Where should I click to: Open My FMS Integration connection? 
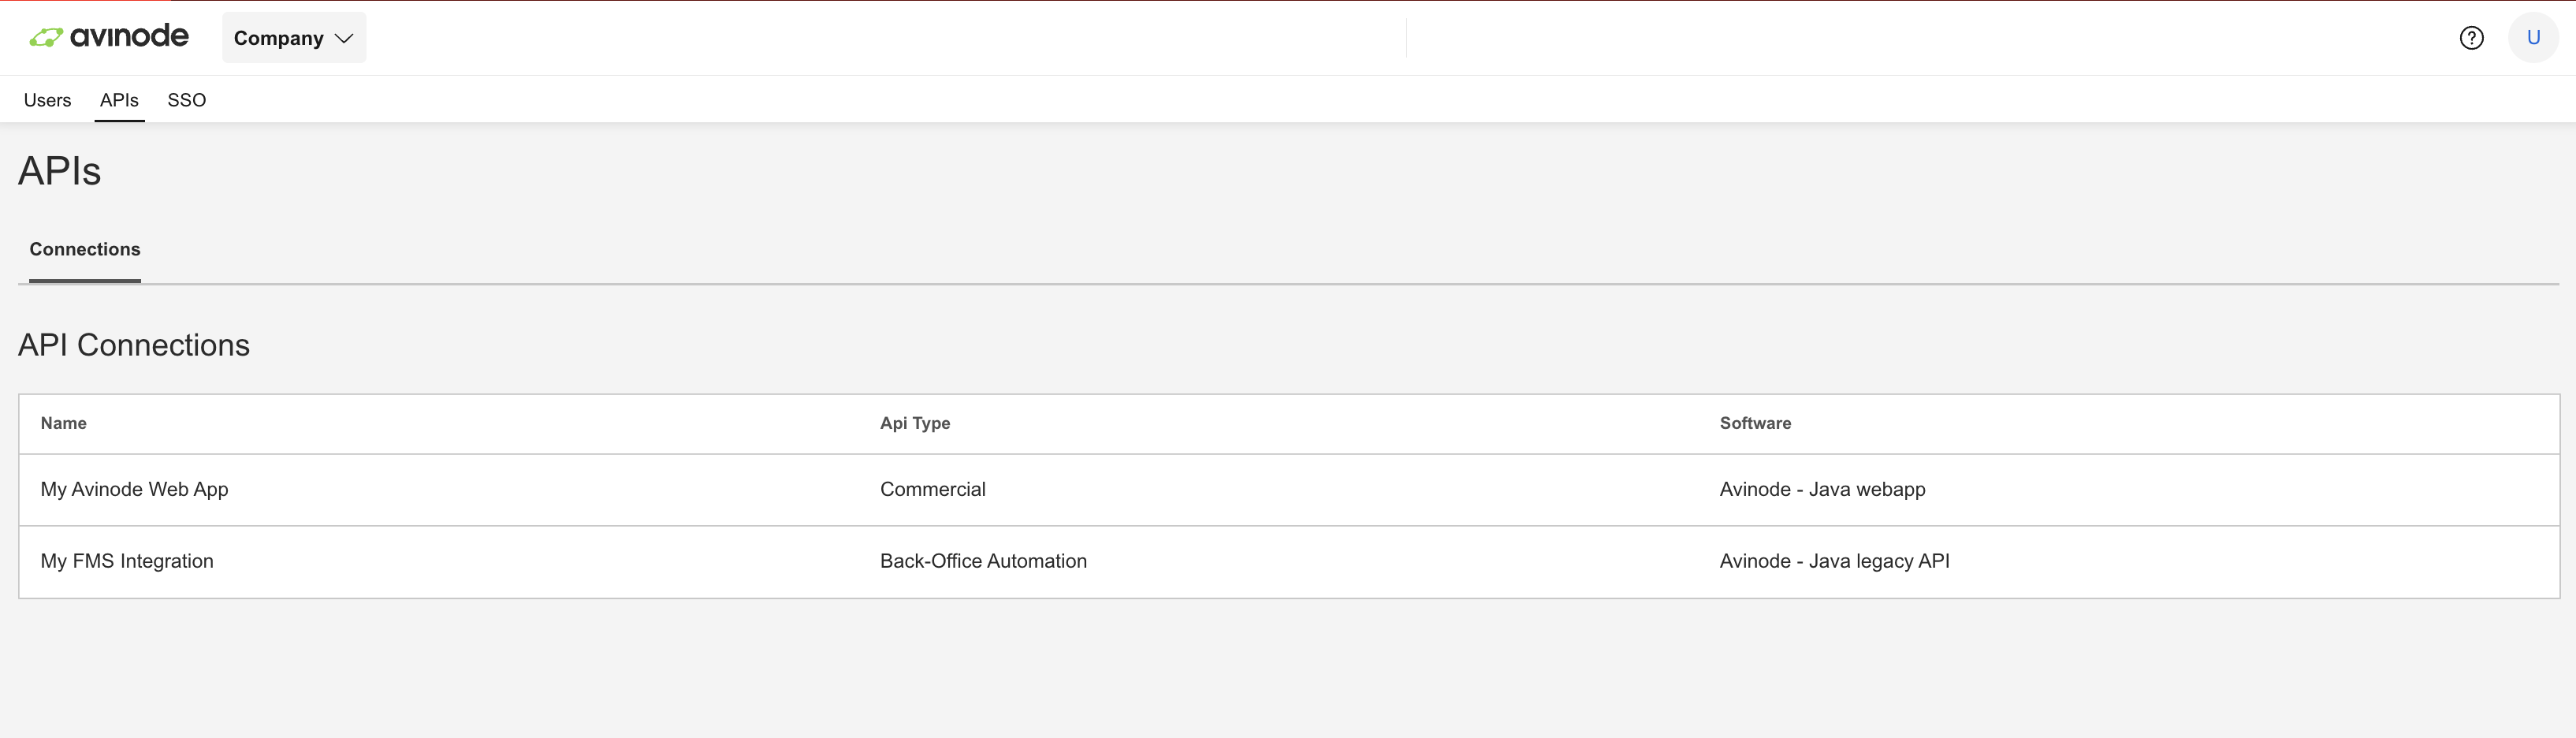pos(127,561)
